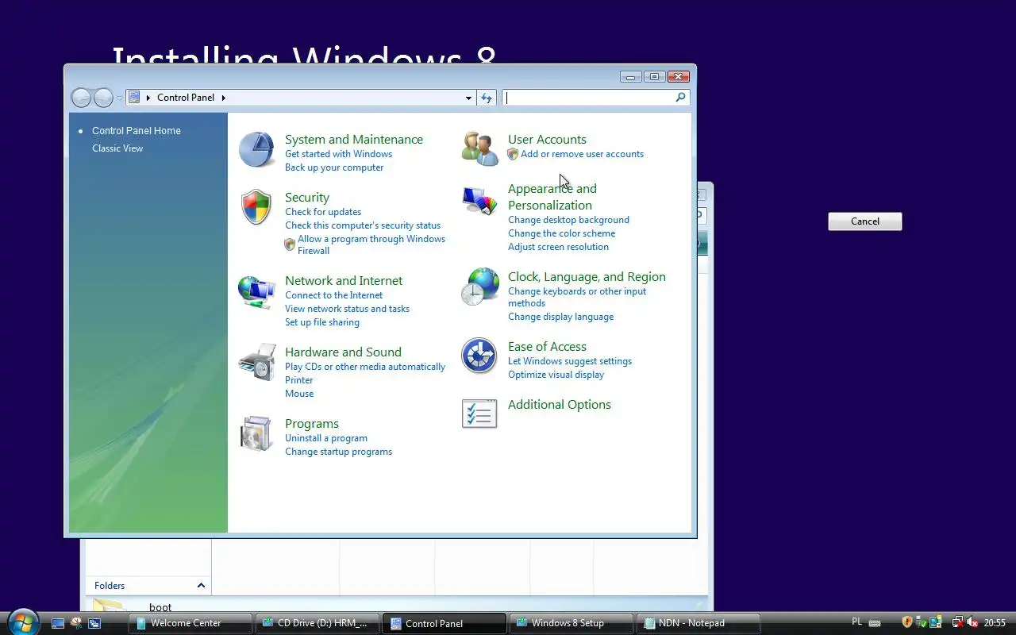Click Cancel in Windows 8 setup
The height and width of the screenshot is (635, 1016).
[865, 221]
